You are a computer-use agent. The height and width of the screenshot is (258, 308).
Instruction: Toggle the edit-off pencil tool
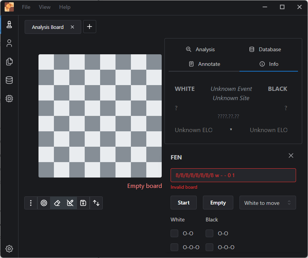click(70, 203)
